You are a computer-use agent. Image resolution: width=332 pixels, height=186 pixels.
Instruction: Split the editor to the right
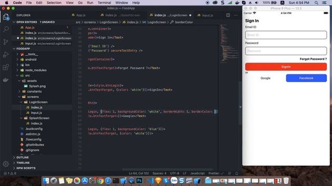[x=228, y=15]
